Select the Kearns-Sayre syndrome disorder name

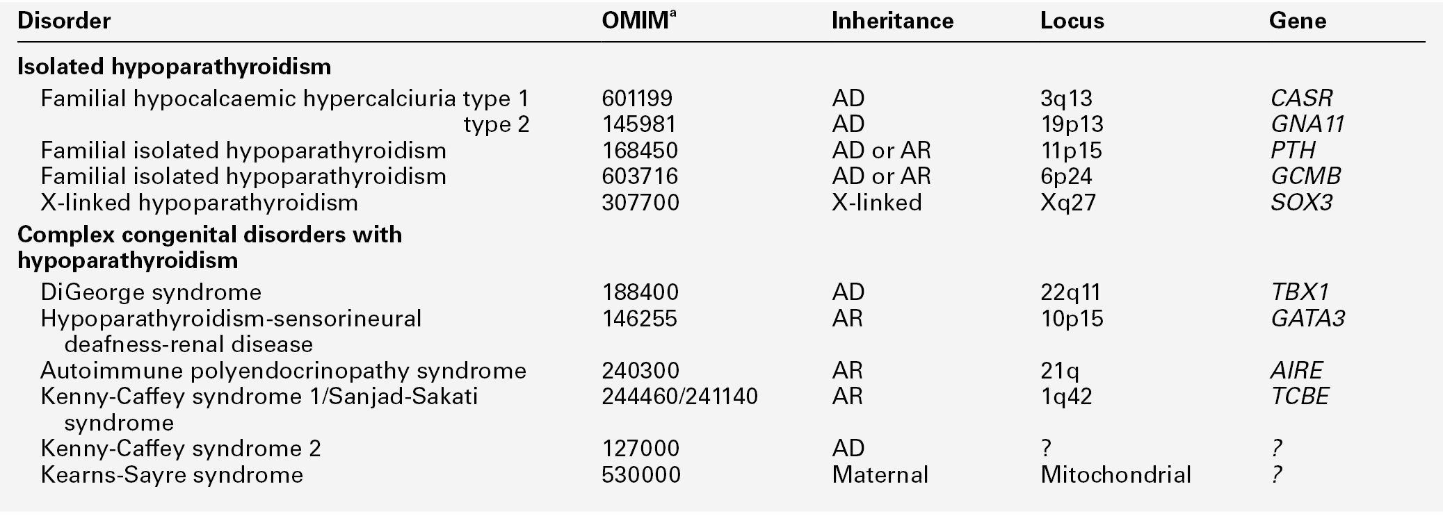pyautogui.click(x=172, y=475)
